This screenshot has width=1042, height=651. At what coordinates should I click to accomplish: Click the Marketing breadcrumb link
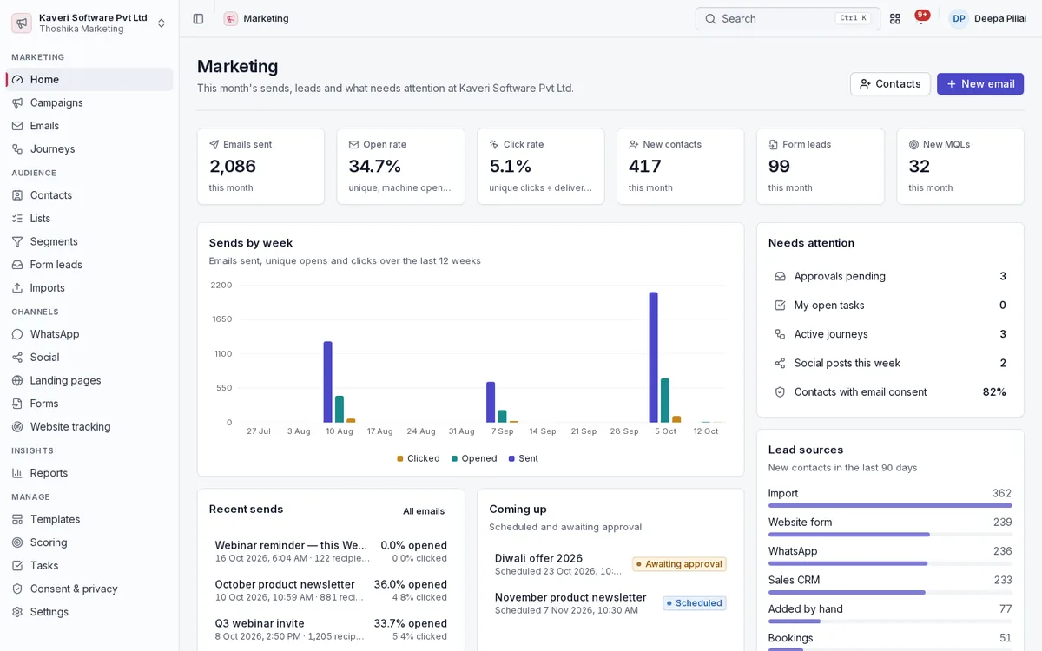pyautogui.click(x=266, y=18)
